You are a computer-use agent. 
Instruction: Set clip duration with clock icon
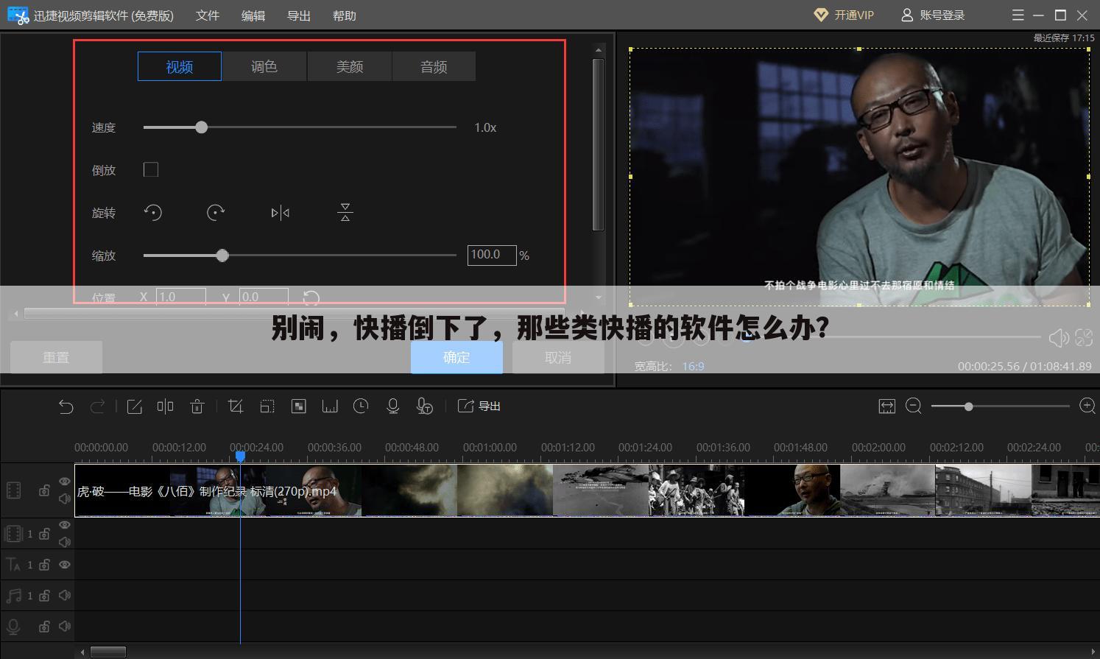pyautogui.click(x=361, y=406)
